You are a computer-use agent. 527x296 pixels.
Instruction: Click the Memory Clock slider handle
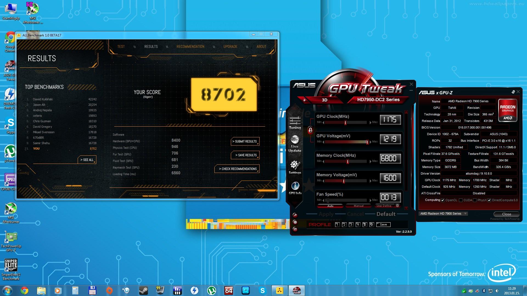347,161
